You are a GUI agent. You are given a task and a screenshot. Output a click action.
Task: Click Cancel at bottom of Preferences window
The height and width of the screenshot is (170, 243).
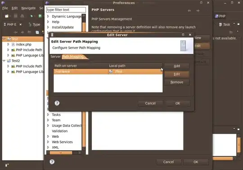point(168,162)
